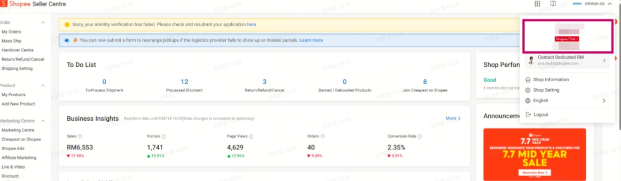This screenshot has width=621, height=181.
Task: Click the Shop Information store icon
Action: pos(528,80)
